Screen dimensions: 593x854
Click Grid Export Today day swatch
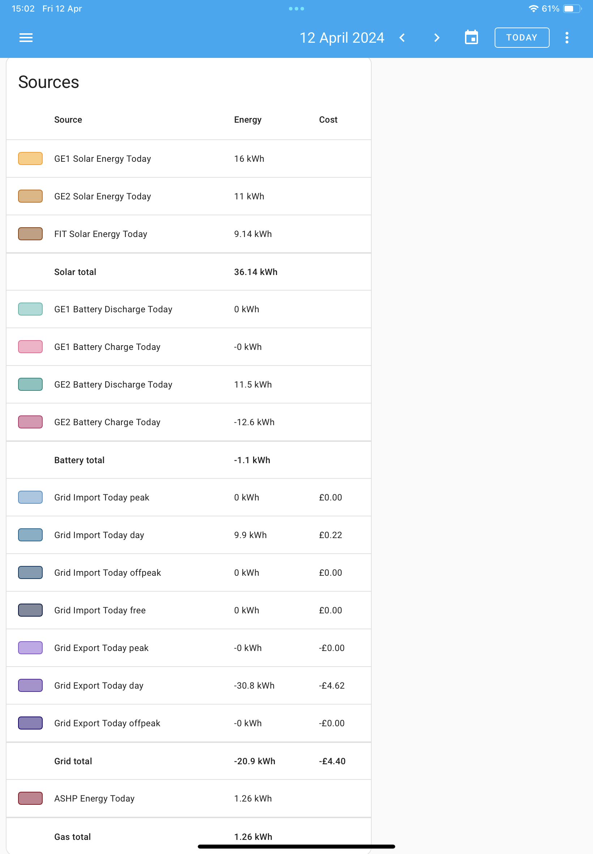(x=30, y=686)
